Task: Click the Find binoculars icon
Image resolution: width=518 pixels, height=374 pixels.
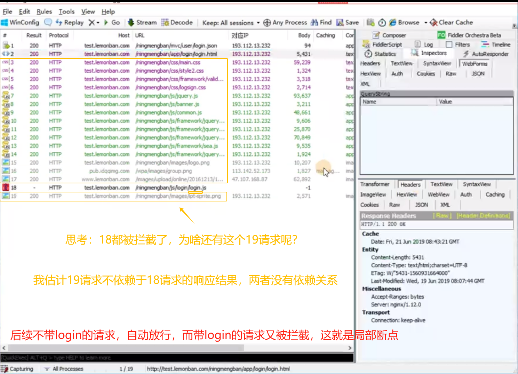Action: (x=314, y=23)
